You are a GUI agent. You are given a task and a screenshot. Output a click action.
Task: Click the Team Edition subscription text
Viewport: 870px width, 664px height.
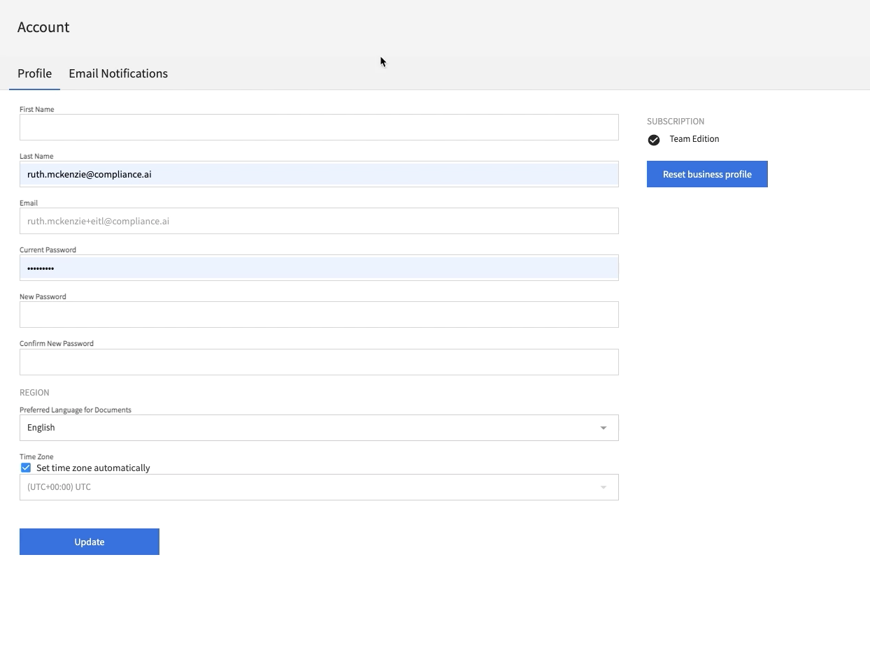click(694, 139)
